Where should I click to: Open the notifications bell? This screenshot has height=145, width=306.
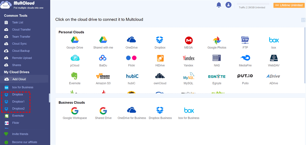tap(219, 5)
